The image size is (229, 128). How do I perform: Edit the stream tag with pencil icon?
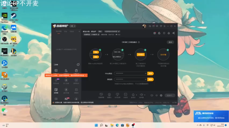pos(119,31)
